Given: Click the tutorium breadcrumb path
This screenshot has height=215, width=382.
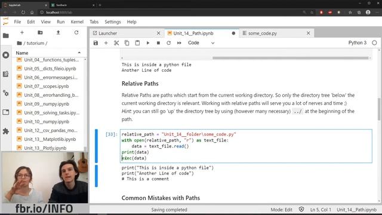Looking at the screenshot, I should pyautogui.click(x=35, y=43).
